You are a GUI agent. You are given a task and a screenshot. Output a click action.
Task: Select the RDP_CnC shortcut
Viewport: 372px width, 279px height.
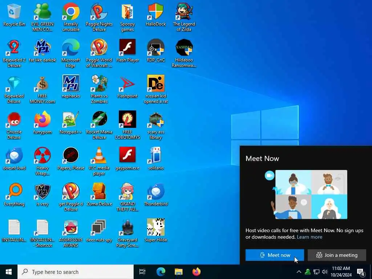[155, 51]
